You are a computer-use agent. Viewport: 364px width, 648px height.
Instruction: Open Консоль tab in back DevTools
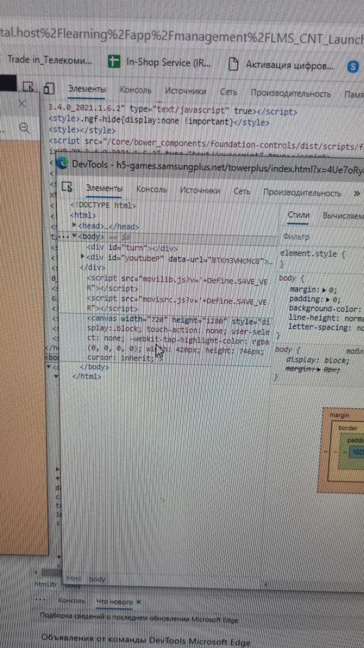(x=135, y=90)
